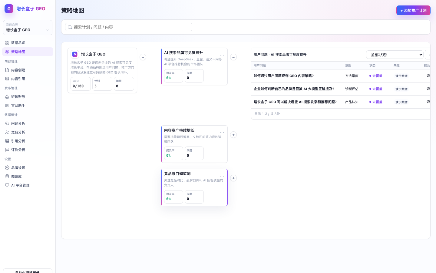Click the 诊断评估 intent cell
This screenshot has height=273, width=436.
pos(352,89)
